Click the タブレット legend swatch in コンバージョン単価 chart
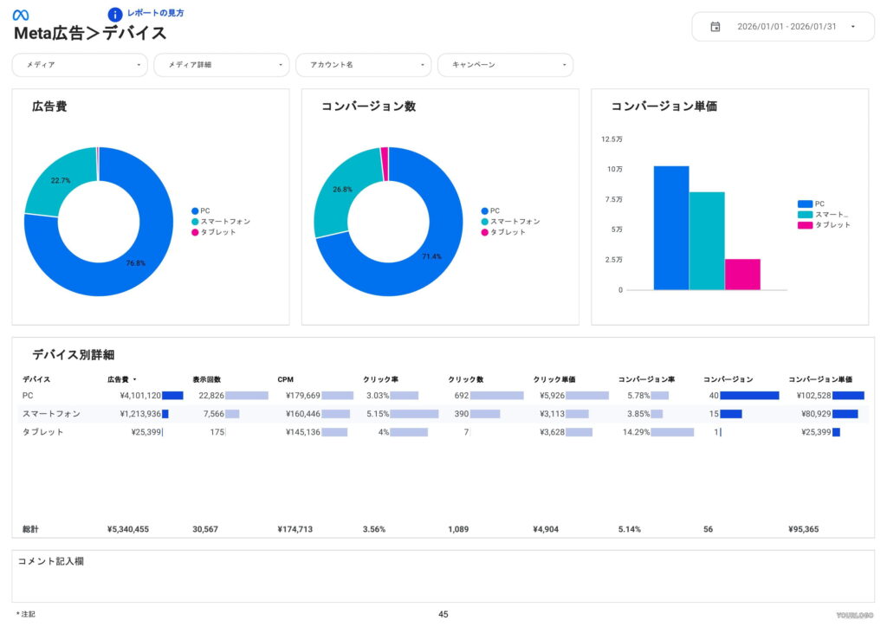Viewport: 887px width, 627px height. pos(805,225)
